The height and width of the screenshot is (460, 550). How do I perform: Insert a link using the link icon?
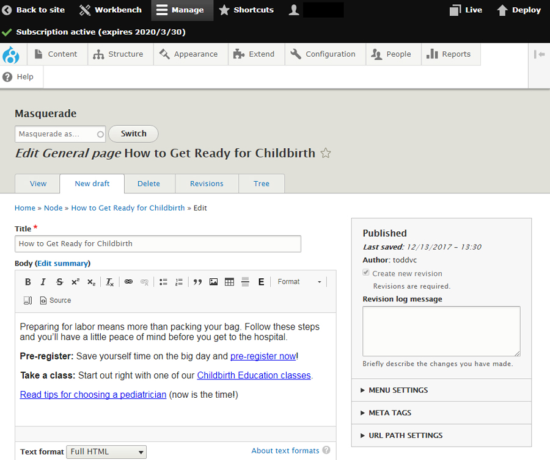click(128, 282)
